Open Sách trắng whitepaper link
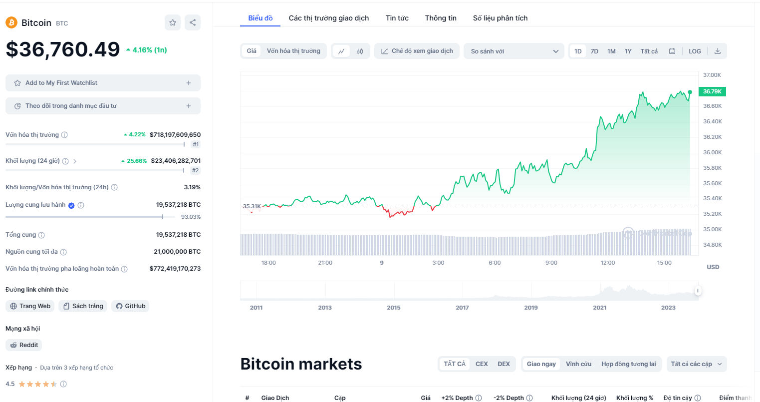The height and width of the screenshot is (402, 760). coord(83,306)
